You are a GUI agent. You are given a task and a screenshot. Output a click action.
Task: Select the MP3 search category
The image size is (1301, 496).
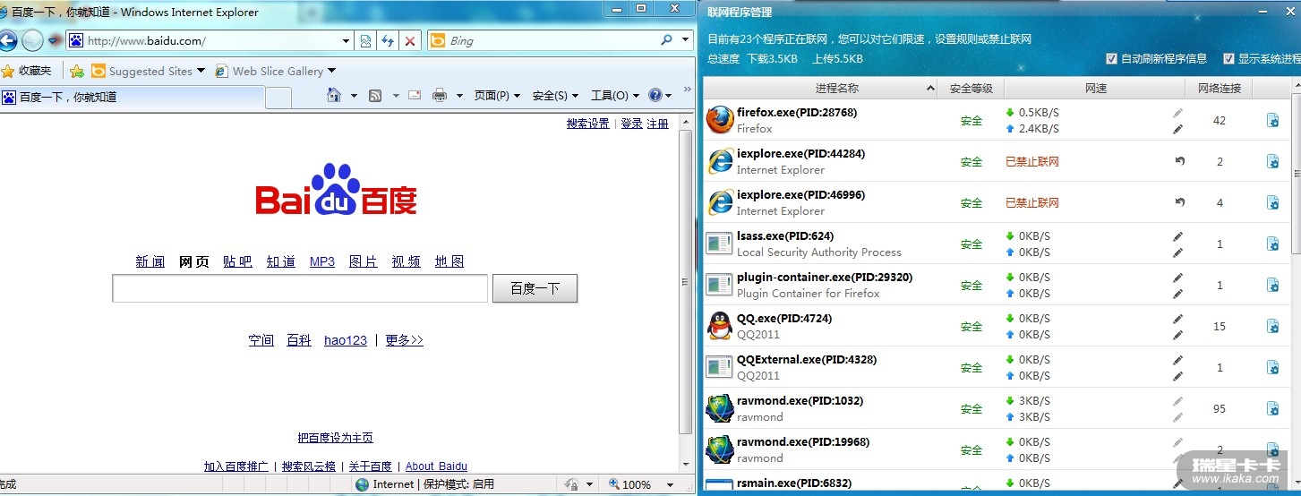[x=322, y=261]
